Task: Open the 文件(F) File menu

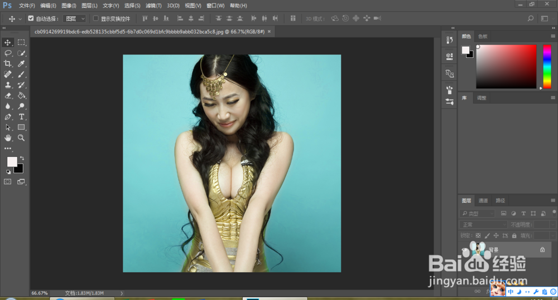Action: 27,6
